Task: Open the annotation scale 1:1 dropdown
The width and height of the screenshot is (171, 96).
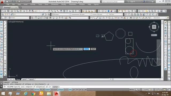Action: tap(145, 90)
